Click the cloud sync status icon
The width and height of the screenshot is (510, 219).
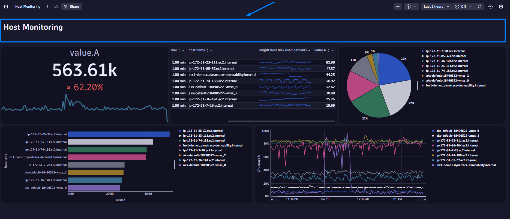(x=56, y=7)
